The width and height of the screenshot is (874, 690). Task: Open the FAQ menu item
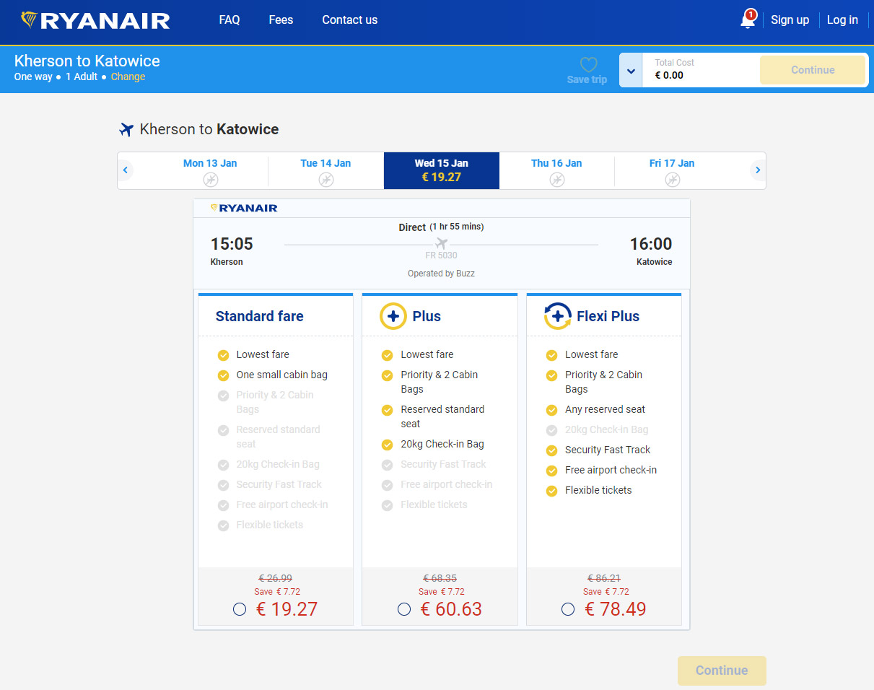[230, 20]
